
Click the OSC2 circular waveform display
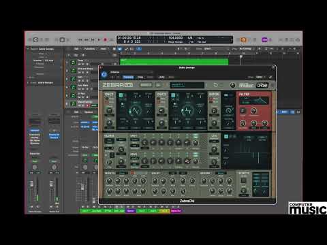[x=187, y=111]
